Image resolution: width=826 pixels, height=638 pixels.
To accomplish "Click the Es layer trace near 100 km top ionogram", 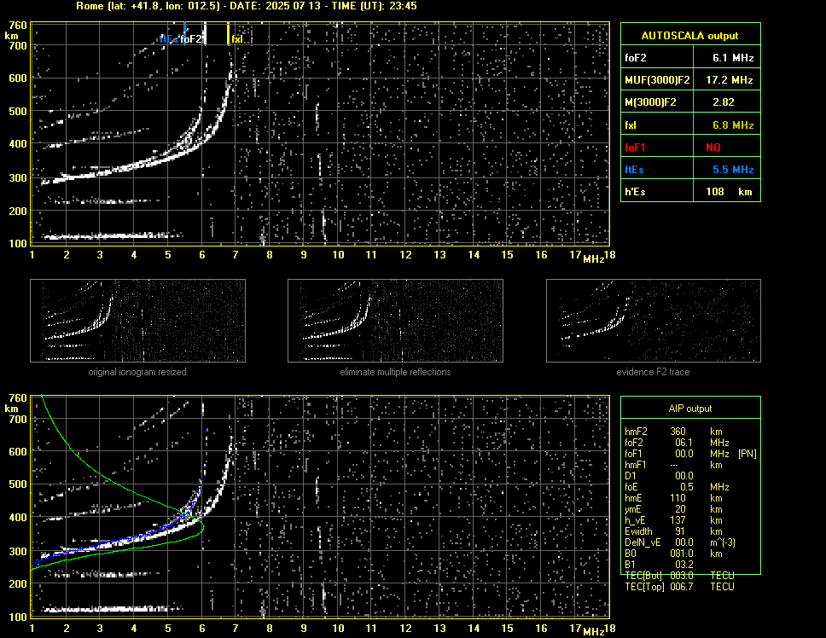I will pos(112,235).
